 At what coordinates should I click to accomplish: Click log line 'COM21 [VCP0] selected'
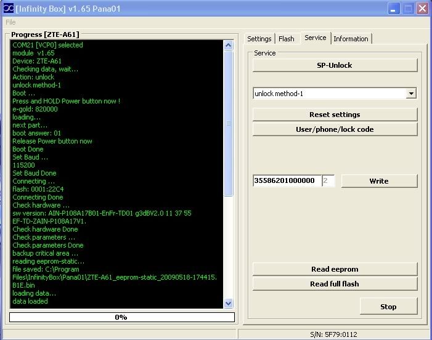(x=47, y=45)
